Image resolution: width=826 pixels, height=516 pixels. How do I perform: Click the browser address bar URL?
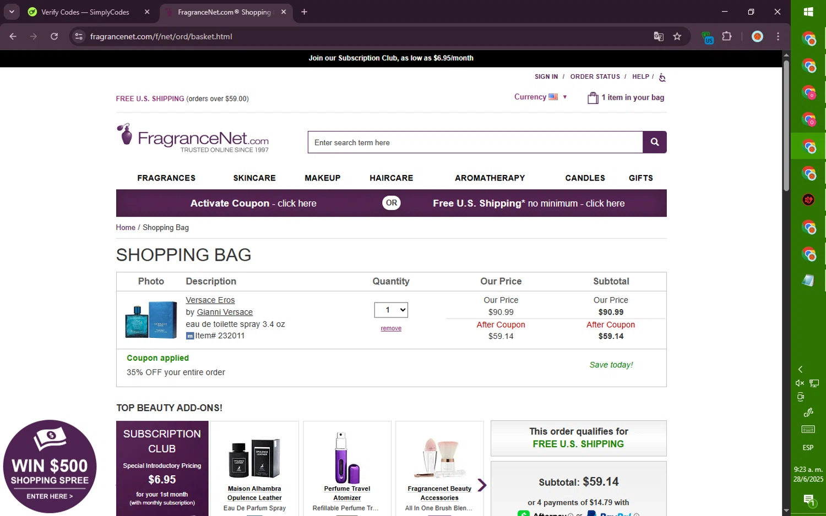coord(161,36)
